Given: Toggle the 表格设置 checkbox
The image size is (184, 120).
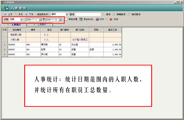Looking at the screenshot, I should (66, 19).
